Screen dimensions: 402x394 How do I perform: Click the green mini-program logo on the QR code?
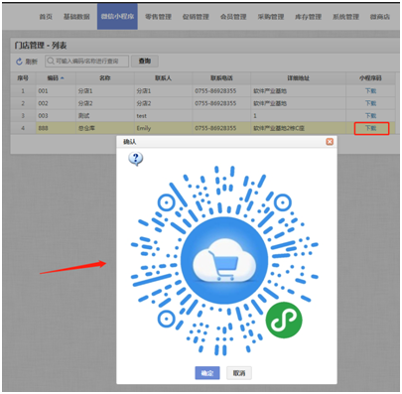tap(284, 320)
